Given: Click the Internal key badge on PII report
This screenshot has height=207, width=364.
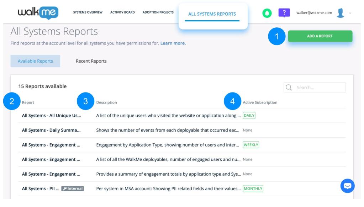Looking at the screenshot, I should click(73, 188).
